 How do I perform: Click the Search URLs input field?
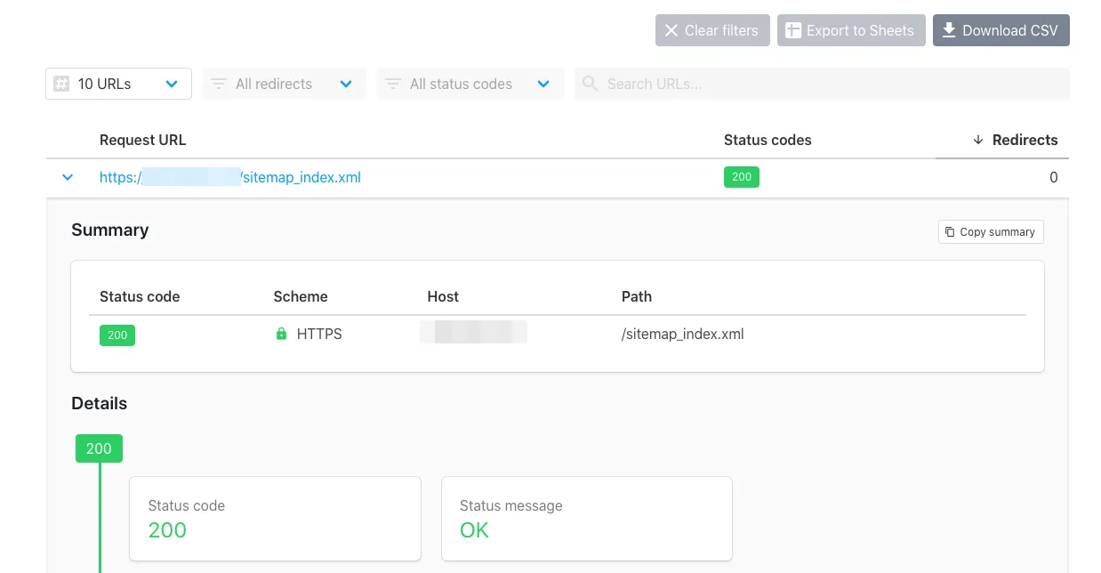pyautogui.click(x=832, y=84)
